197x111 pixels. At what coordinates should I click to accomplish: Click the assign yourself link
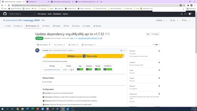[139, 65]
